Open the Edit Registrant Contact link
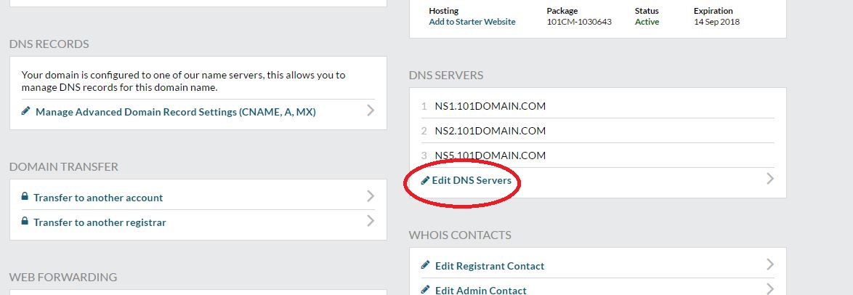The image size is (853, 295). pos(490,266)
